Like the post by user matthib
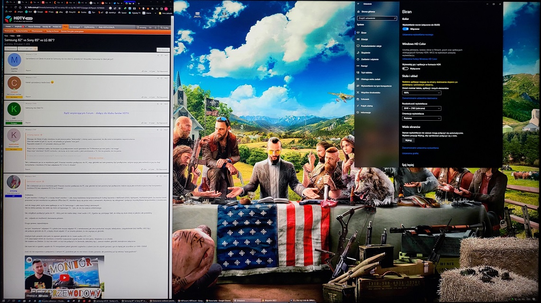The image size is (541, 303). pos(145,71)
